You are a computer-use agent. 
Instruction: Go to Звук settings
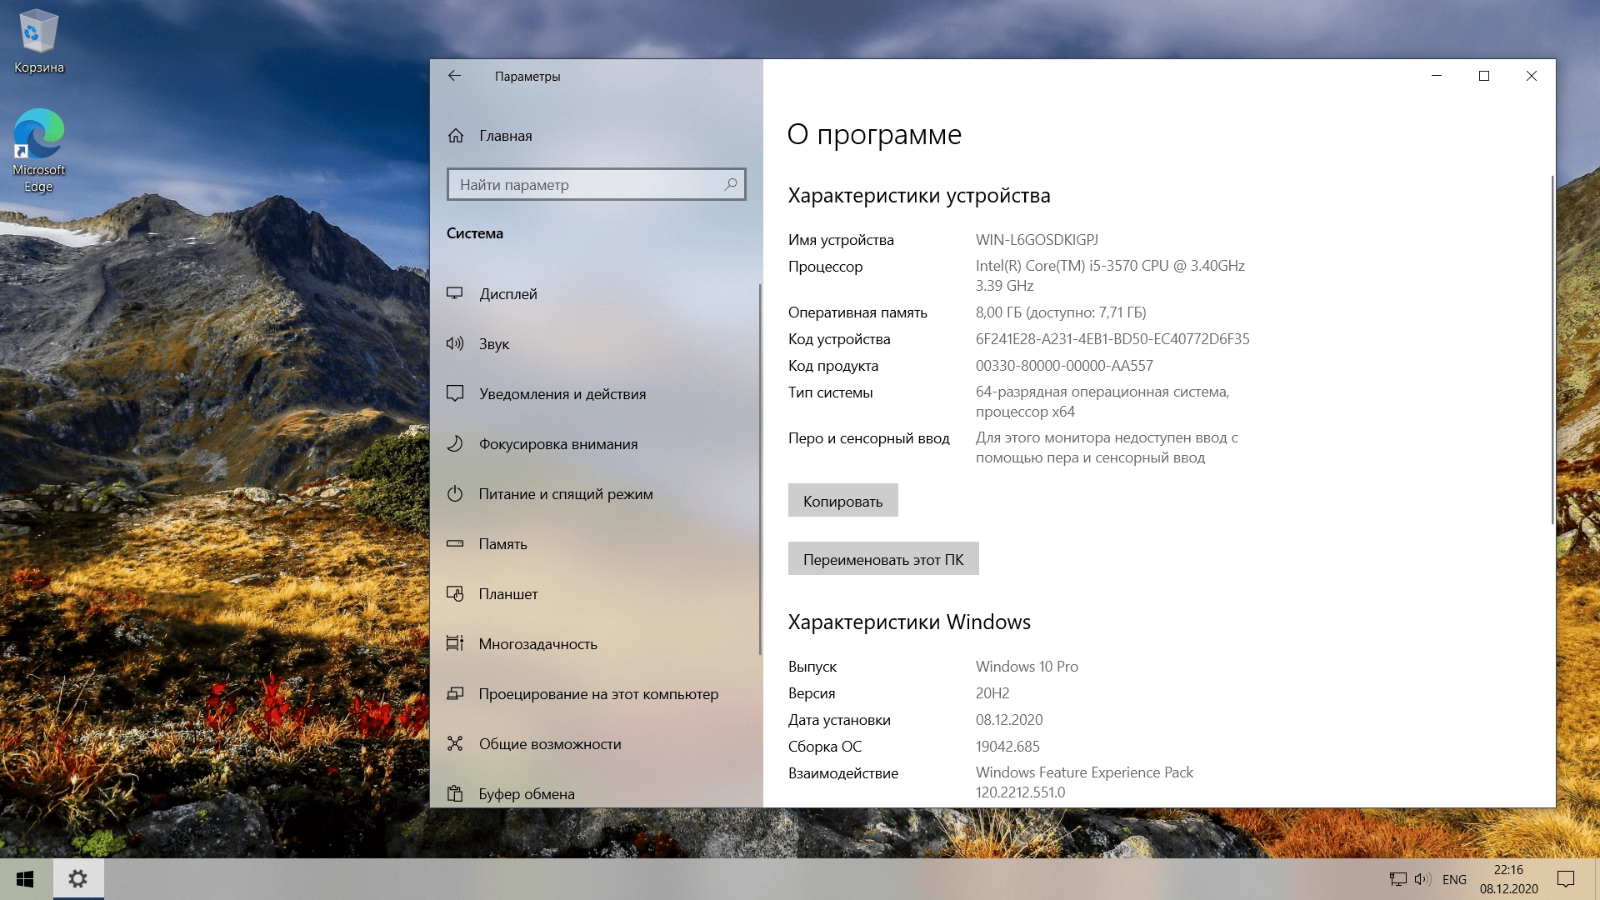[595, 343]
